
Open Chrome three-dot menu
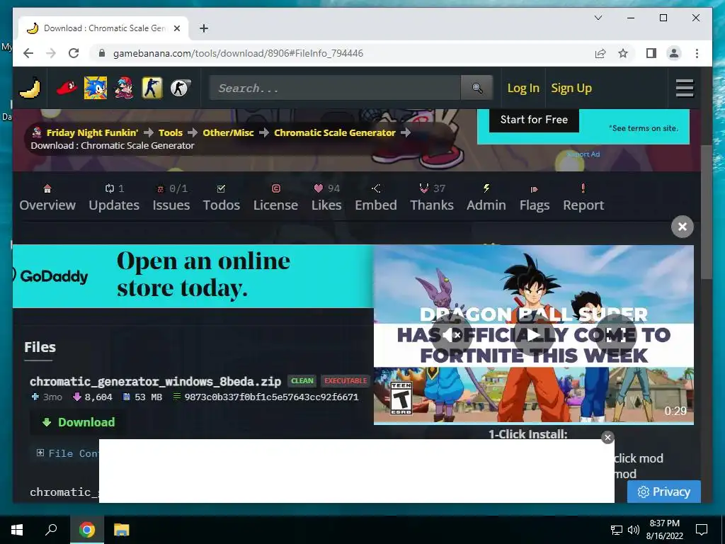click(697, 53)
